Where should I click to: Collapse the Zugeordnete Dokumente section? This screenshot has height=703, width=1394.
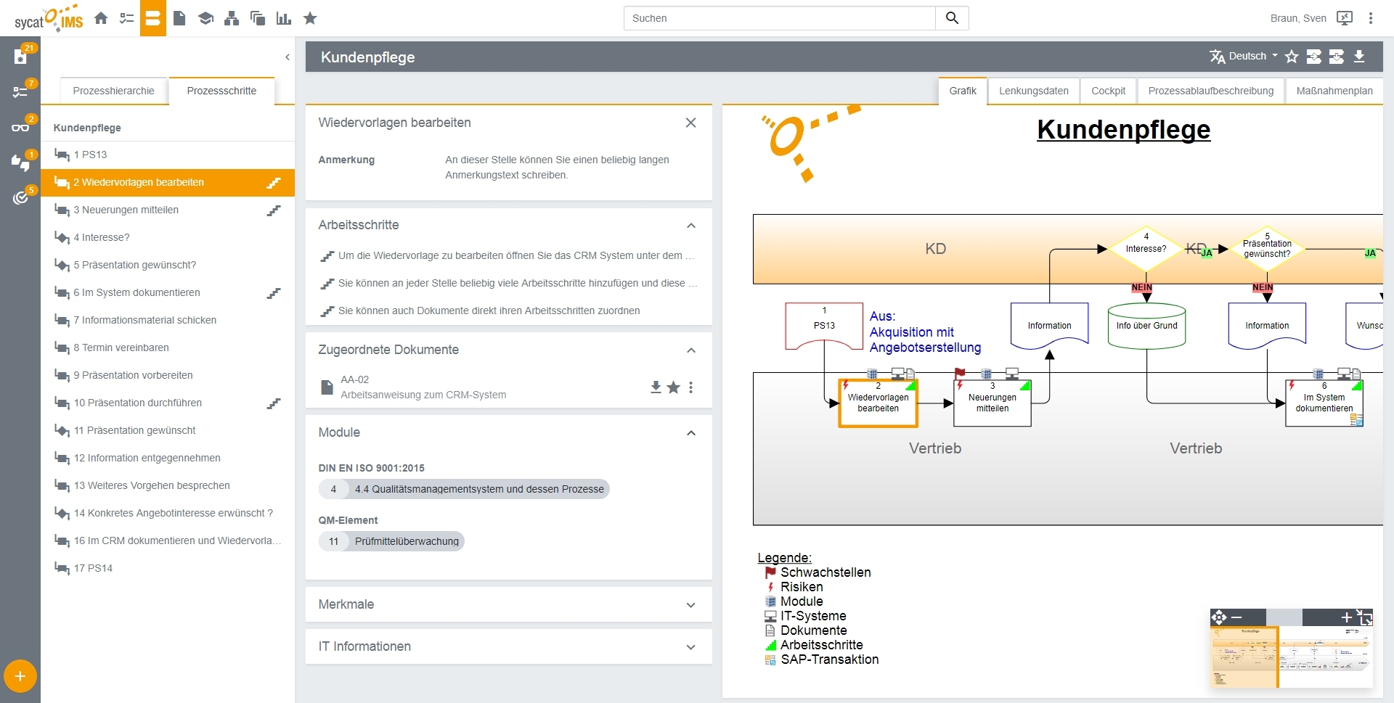(x=691, y=350)
